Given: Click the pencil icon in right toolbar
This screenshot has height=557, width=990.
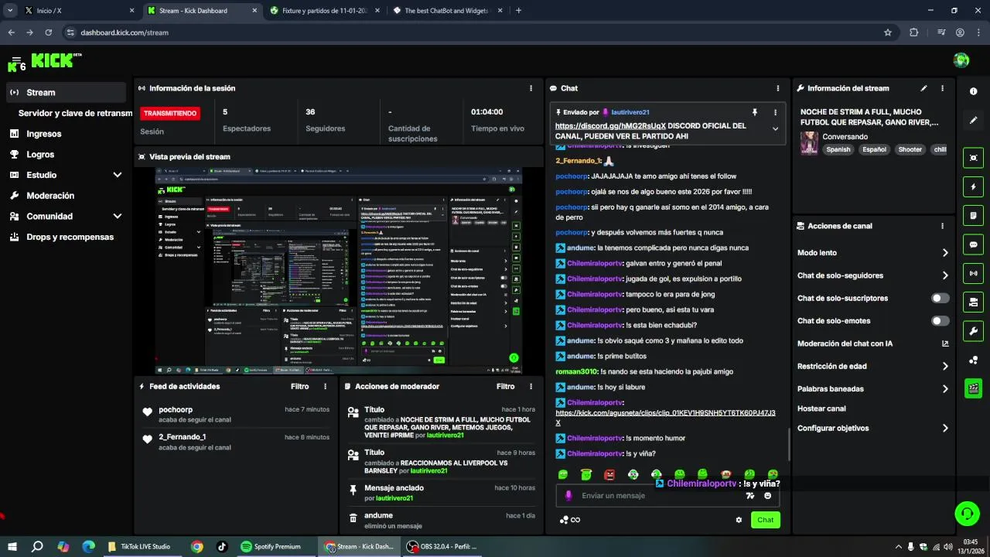Looking at the screenshot, I should 973,121.
